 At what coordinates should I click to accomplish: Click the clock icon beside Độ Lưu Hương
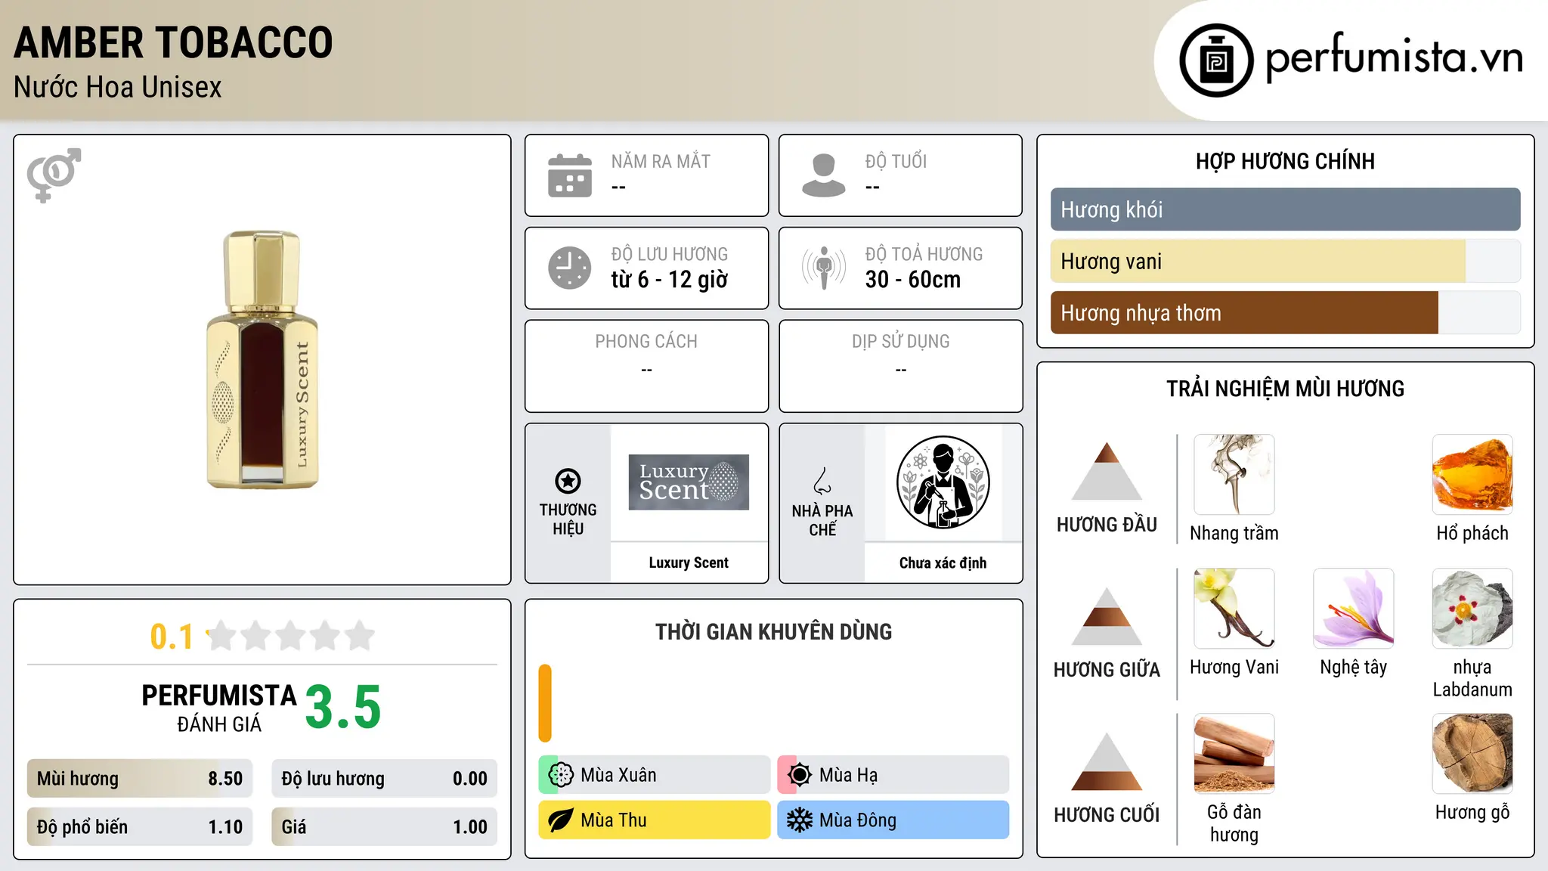coord(570,268)
